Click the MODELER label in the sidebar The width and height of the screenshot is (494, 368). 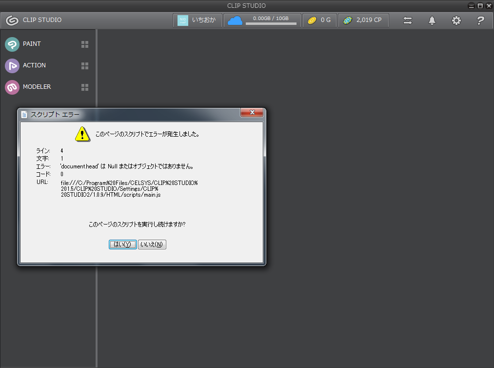[x=37, y=87]
